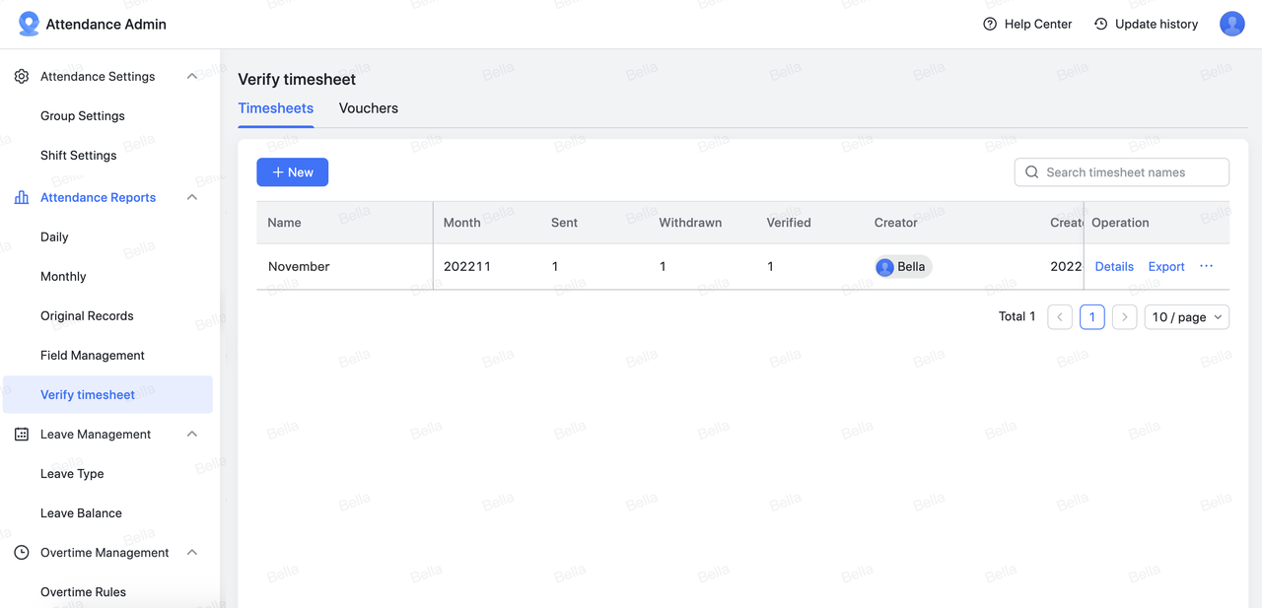Collapse the Attendance Settings section

[192, 76]
